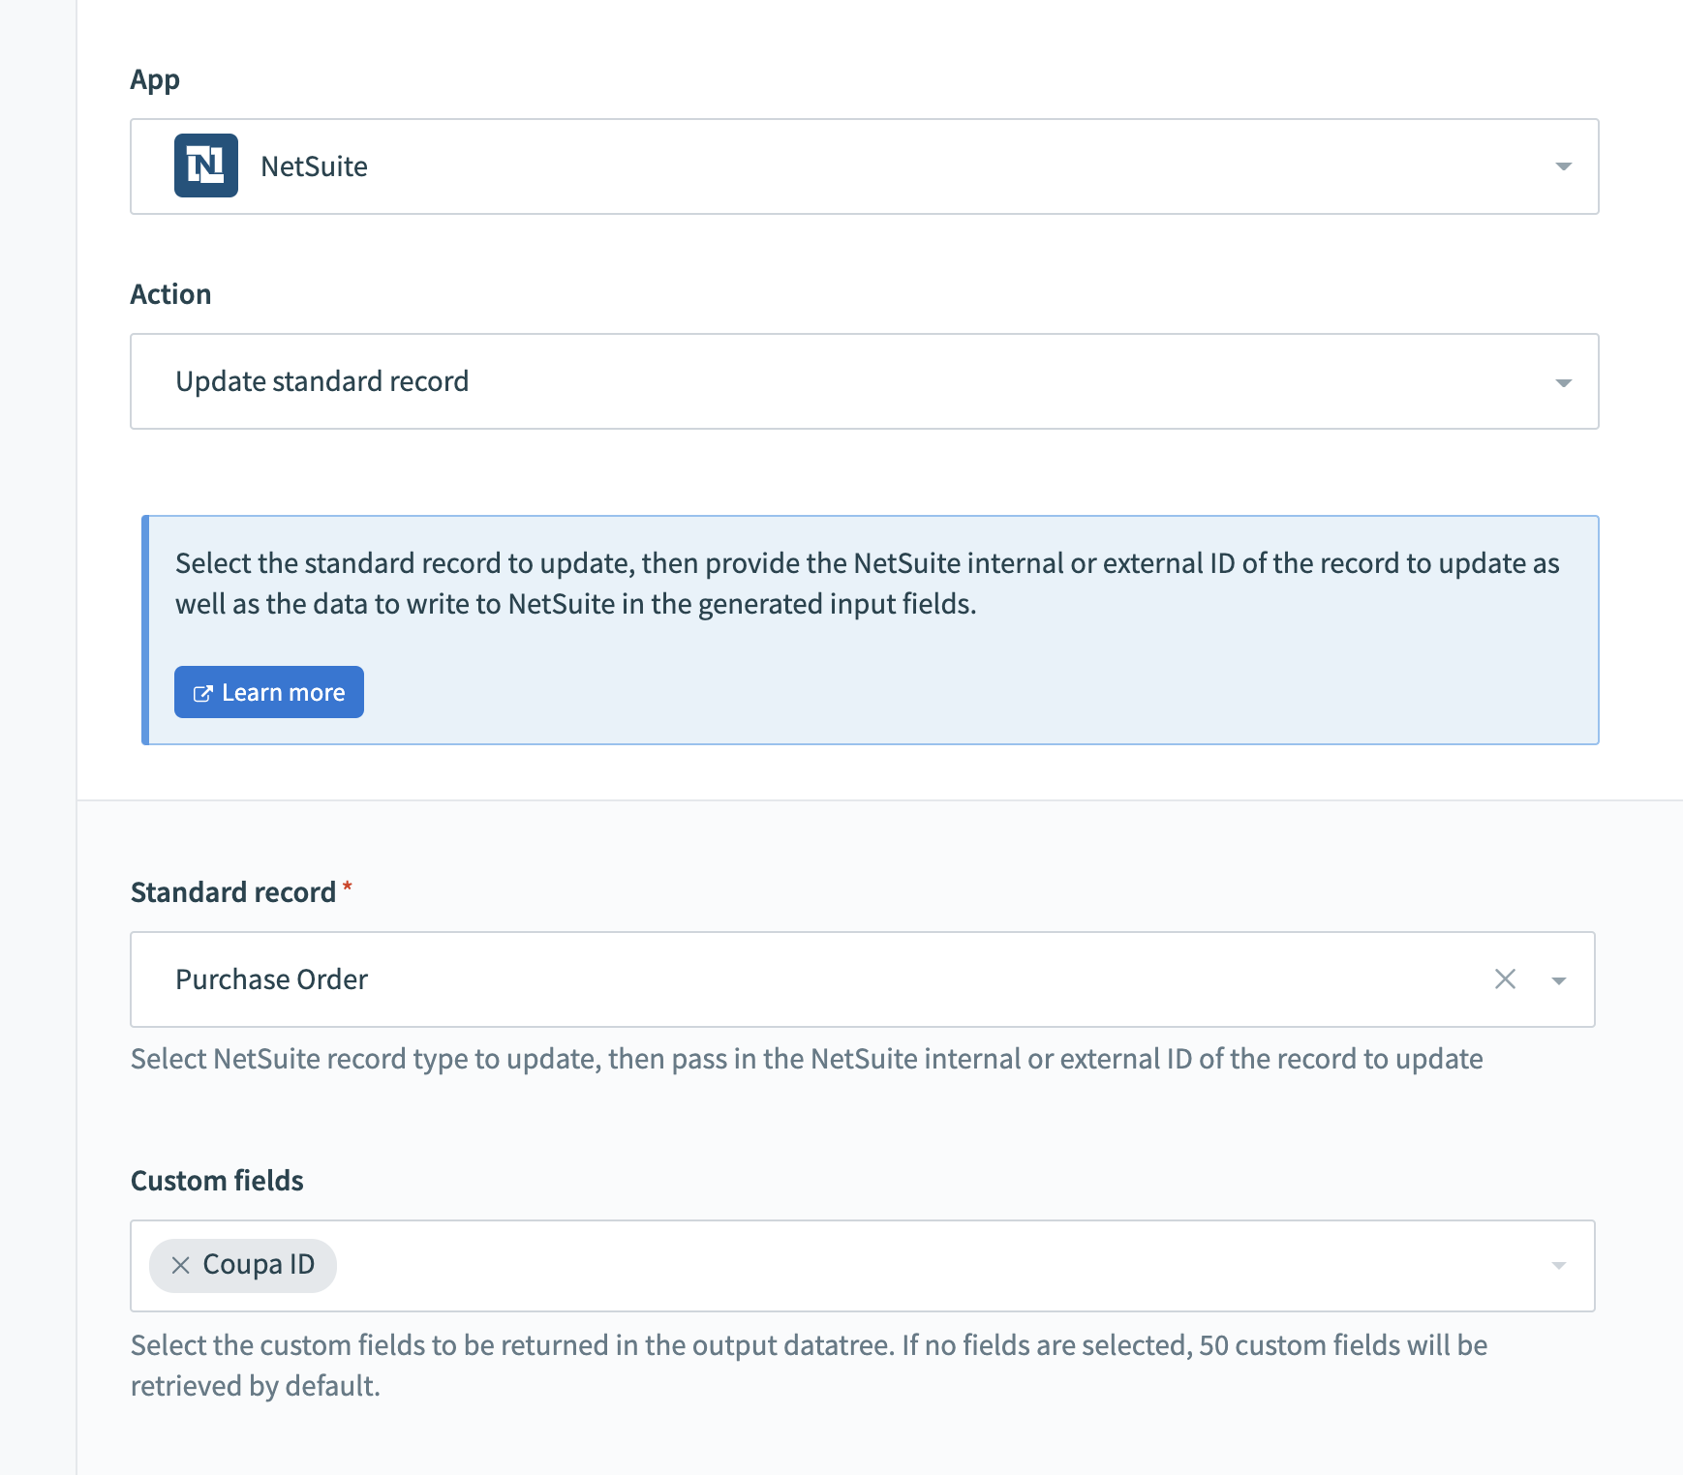Expand the Action dropdown
This screenshot has width=1683, height=1475.
click(x=775, y=381)
